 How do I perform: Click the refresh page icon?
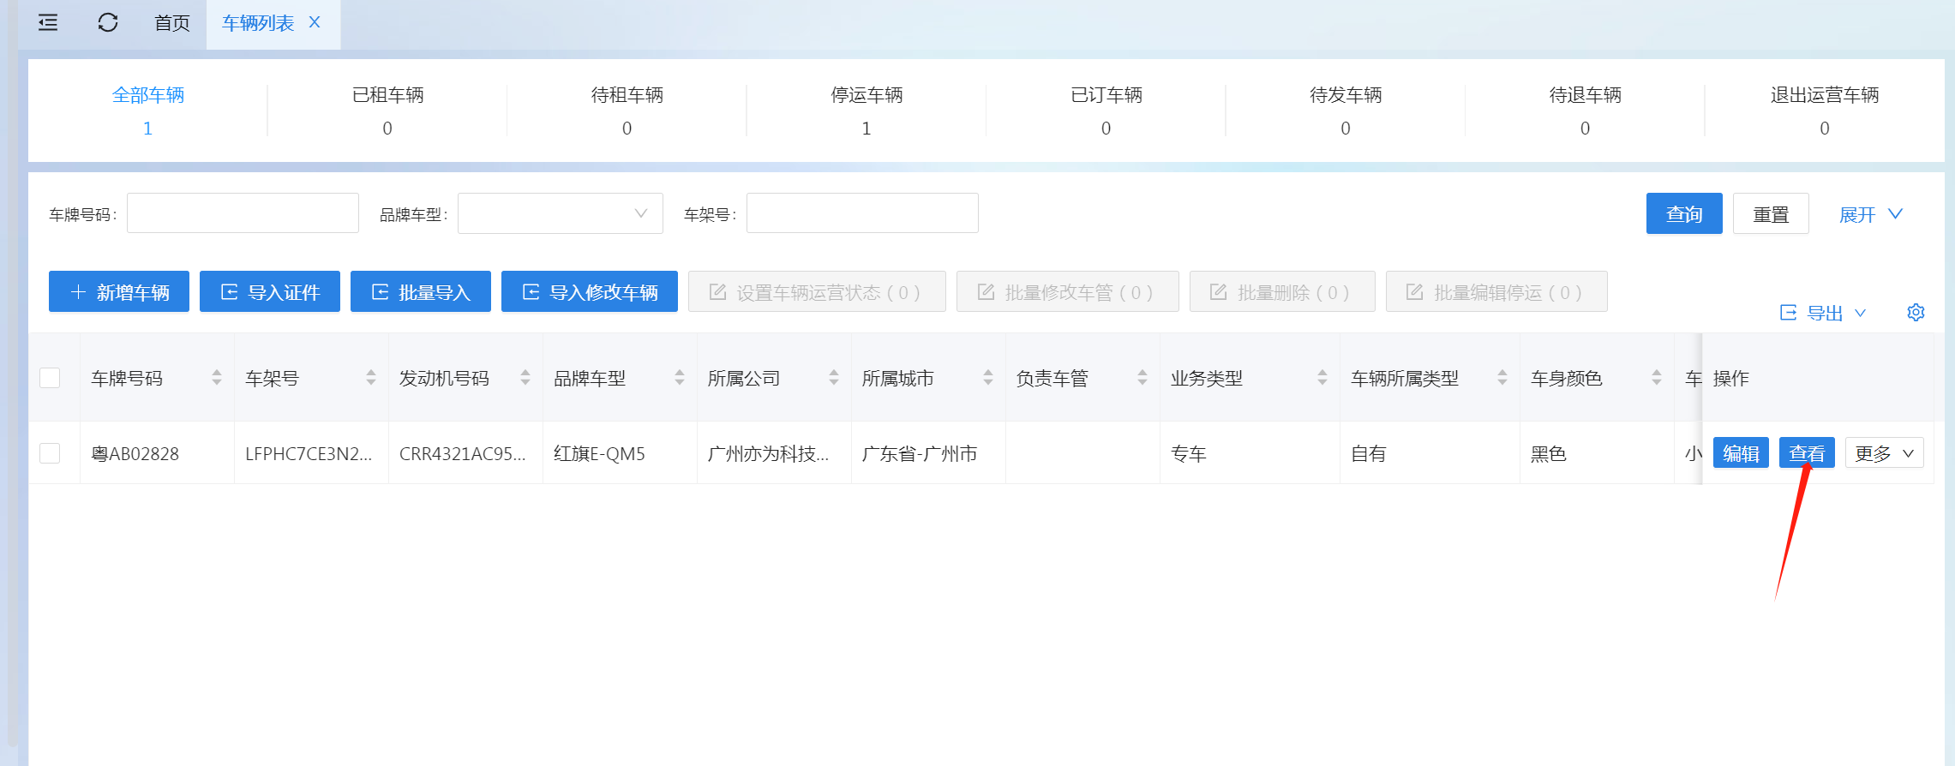point(108,23)
